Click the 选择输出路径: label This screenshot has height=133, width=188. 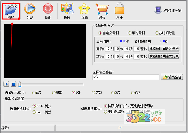pos(103,72)
